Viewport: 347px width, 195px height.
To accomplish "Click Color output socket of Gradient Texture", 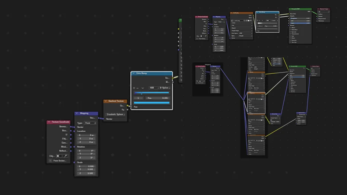I will (x=127, y=106).
